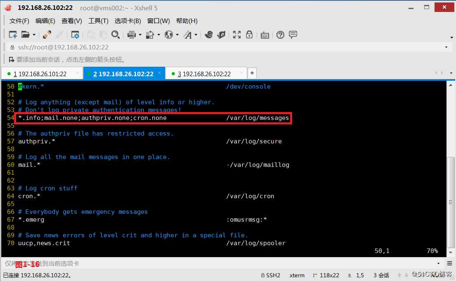The height and width of the screenshot is (281, 456).
Task: Expand the Font dropdown arrow
Action: 196,35
